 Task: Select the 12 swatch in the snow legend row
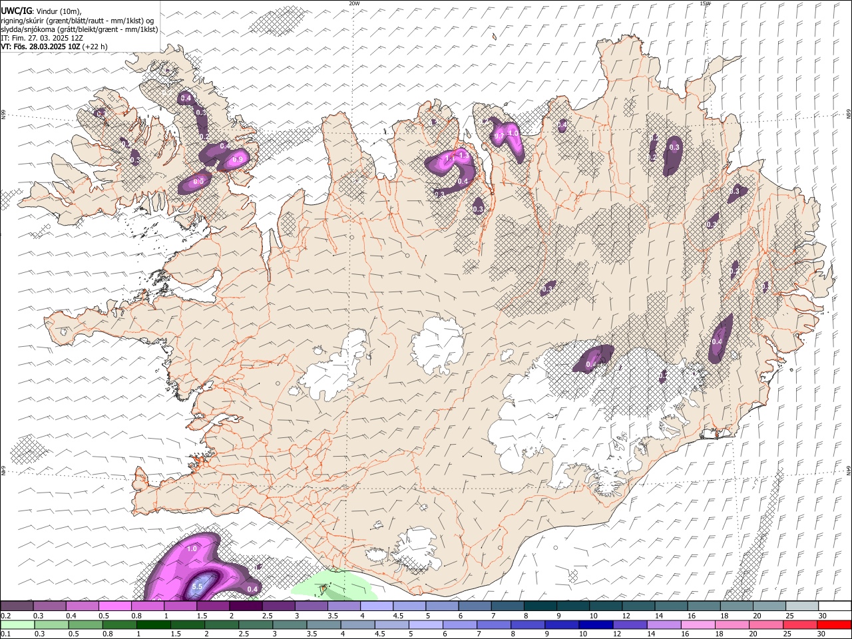click(638, 606)
